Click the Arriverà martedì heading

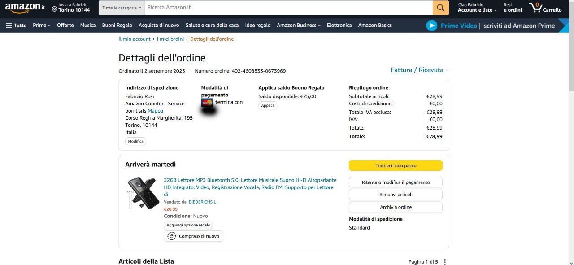[150, 165]
